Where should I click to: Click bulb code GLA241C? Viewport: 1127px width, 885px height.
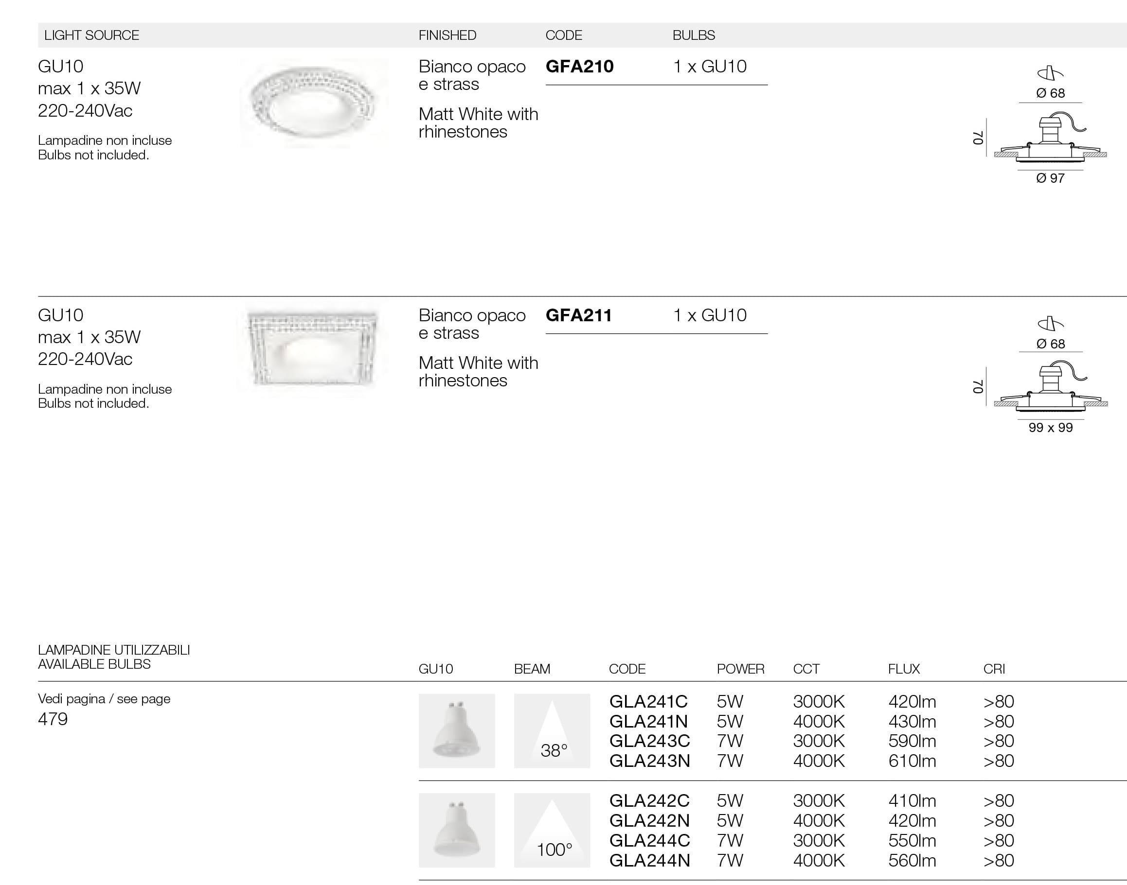coord(648,702)
